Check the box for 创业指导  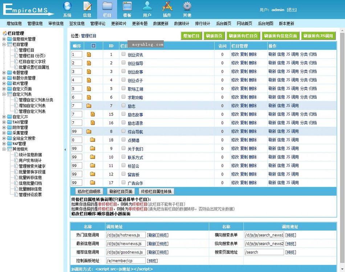click(123, 62)
